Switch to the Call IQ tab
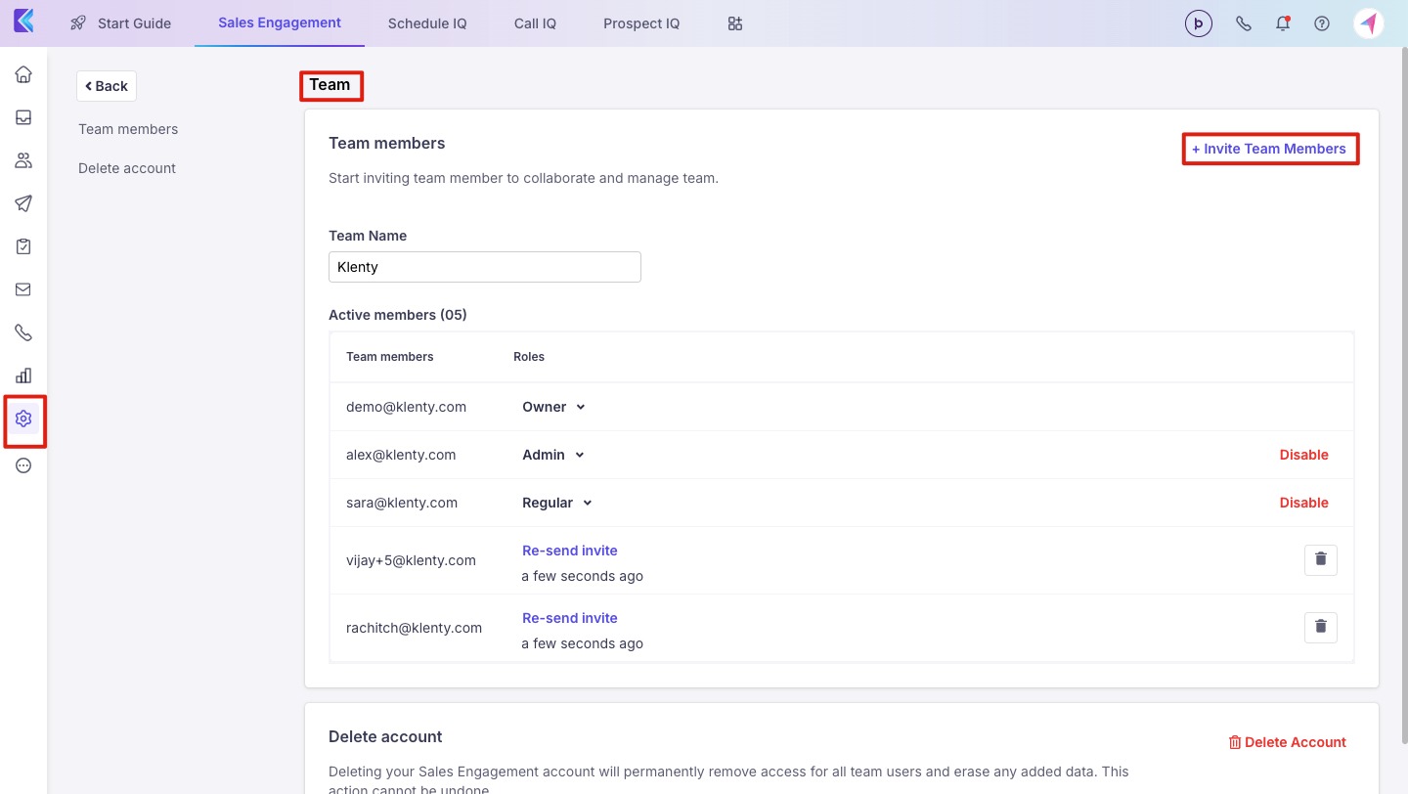 point(535,23)
